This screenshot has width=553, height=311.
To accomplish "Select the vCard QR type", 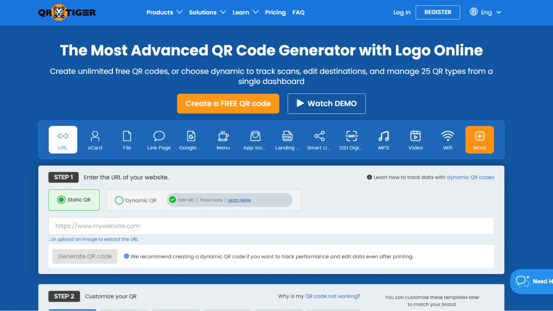I will point(95,140).
